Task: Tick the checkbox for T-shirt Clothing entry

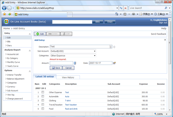Action: tap(43, 100)
